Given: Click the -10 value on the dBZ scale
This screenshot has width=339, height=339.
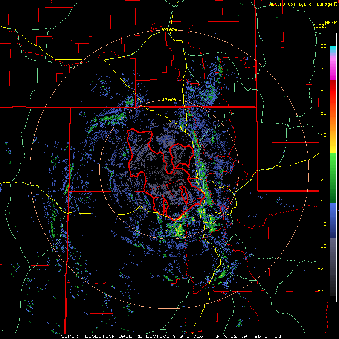Looking at the screenshot, I should [322, 246].
